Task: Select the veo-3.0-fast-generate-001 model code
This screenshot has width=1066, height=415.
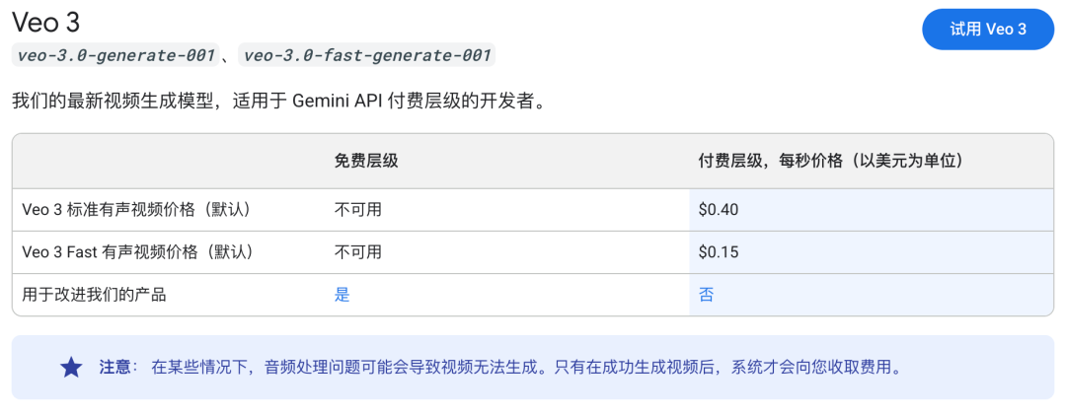Action: 366,56
